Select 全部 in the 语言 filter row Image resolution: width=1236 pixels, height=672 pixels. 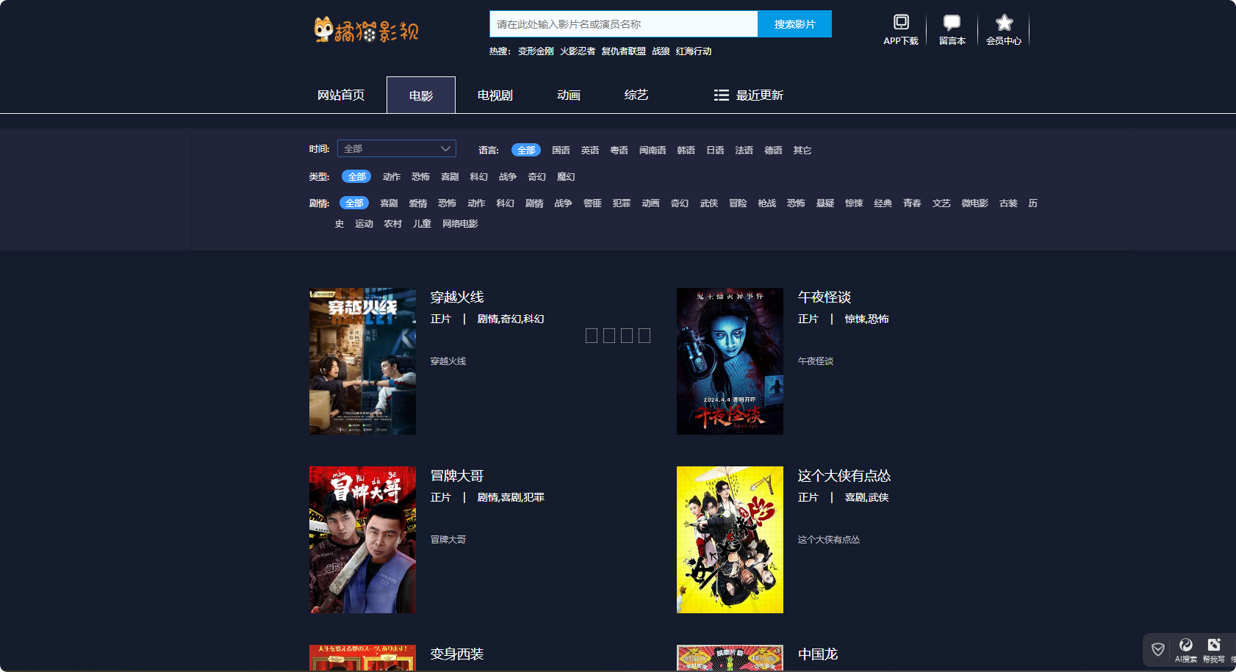[526, 150]
